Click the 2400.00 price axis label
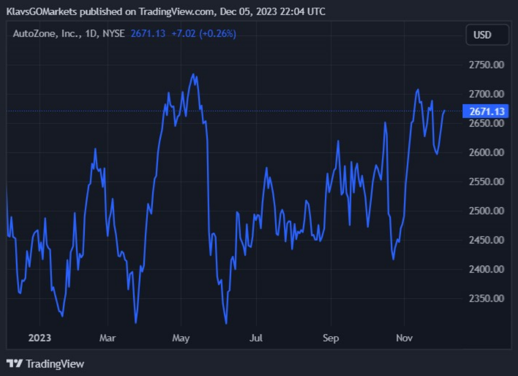 coord(486,269)
